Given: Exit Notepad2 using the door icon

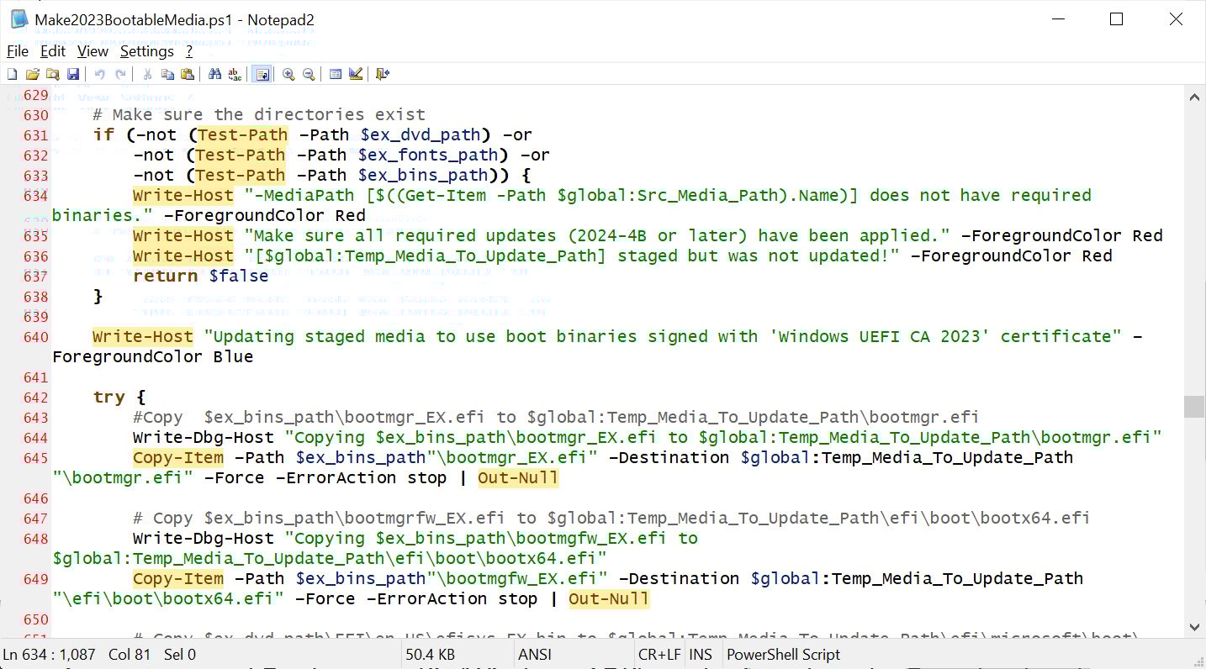Looking at the screenshot, I should 383,74.
